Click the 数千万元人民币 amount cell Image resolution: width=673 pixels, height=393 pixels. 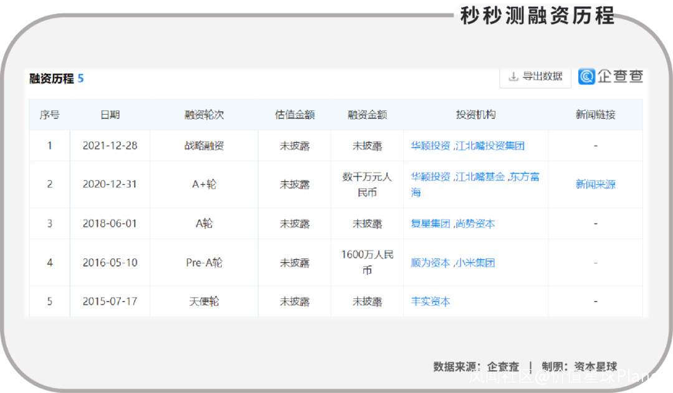367,184
